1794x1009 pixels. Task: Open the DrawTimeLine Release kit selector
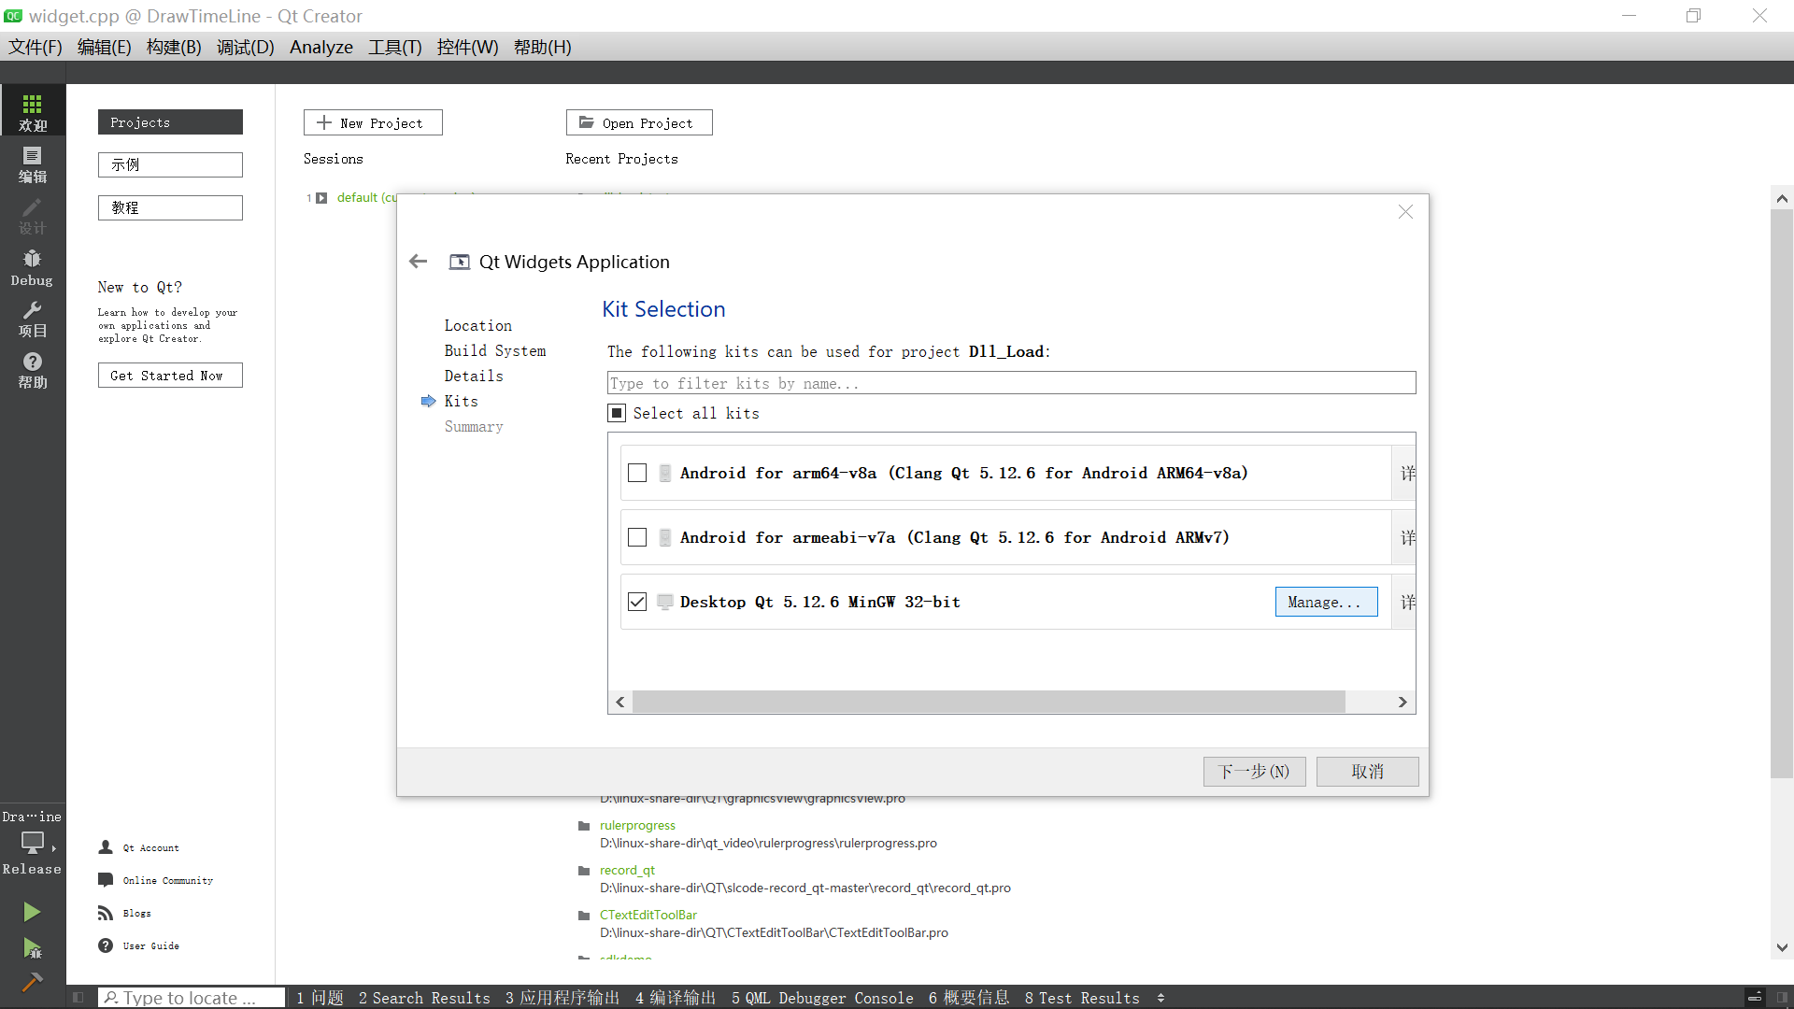pos(33,844)
